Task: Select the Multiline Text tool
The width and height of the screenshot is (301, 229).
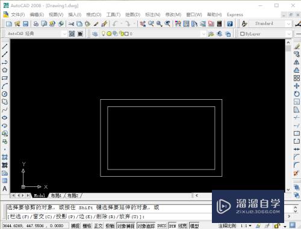Action: [5, 189]
